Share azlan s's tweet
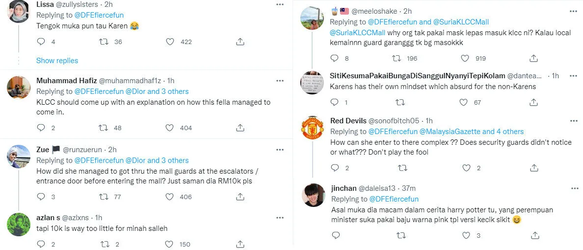583x250 pixels. (240, 244)
